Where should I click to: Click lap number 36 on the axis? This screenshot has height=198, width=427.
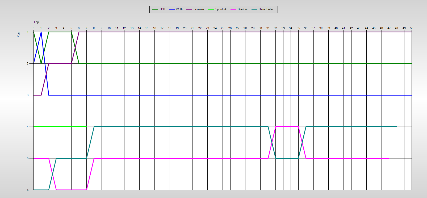(x=306, y=28)
